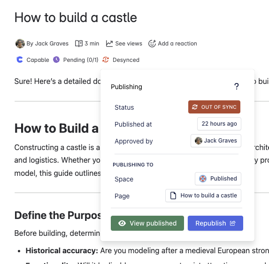Click the Republish button
This screenshot has width=269, height=264.
[215, 223]
